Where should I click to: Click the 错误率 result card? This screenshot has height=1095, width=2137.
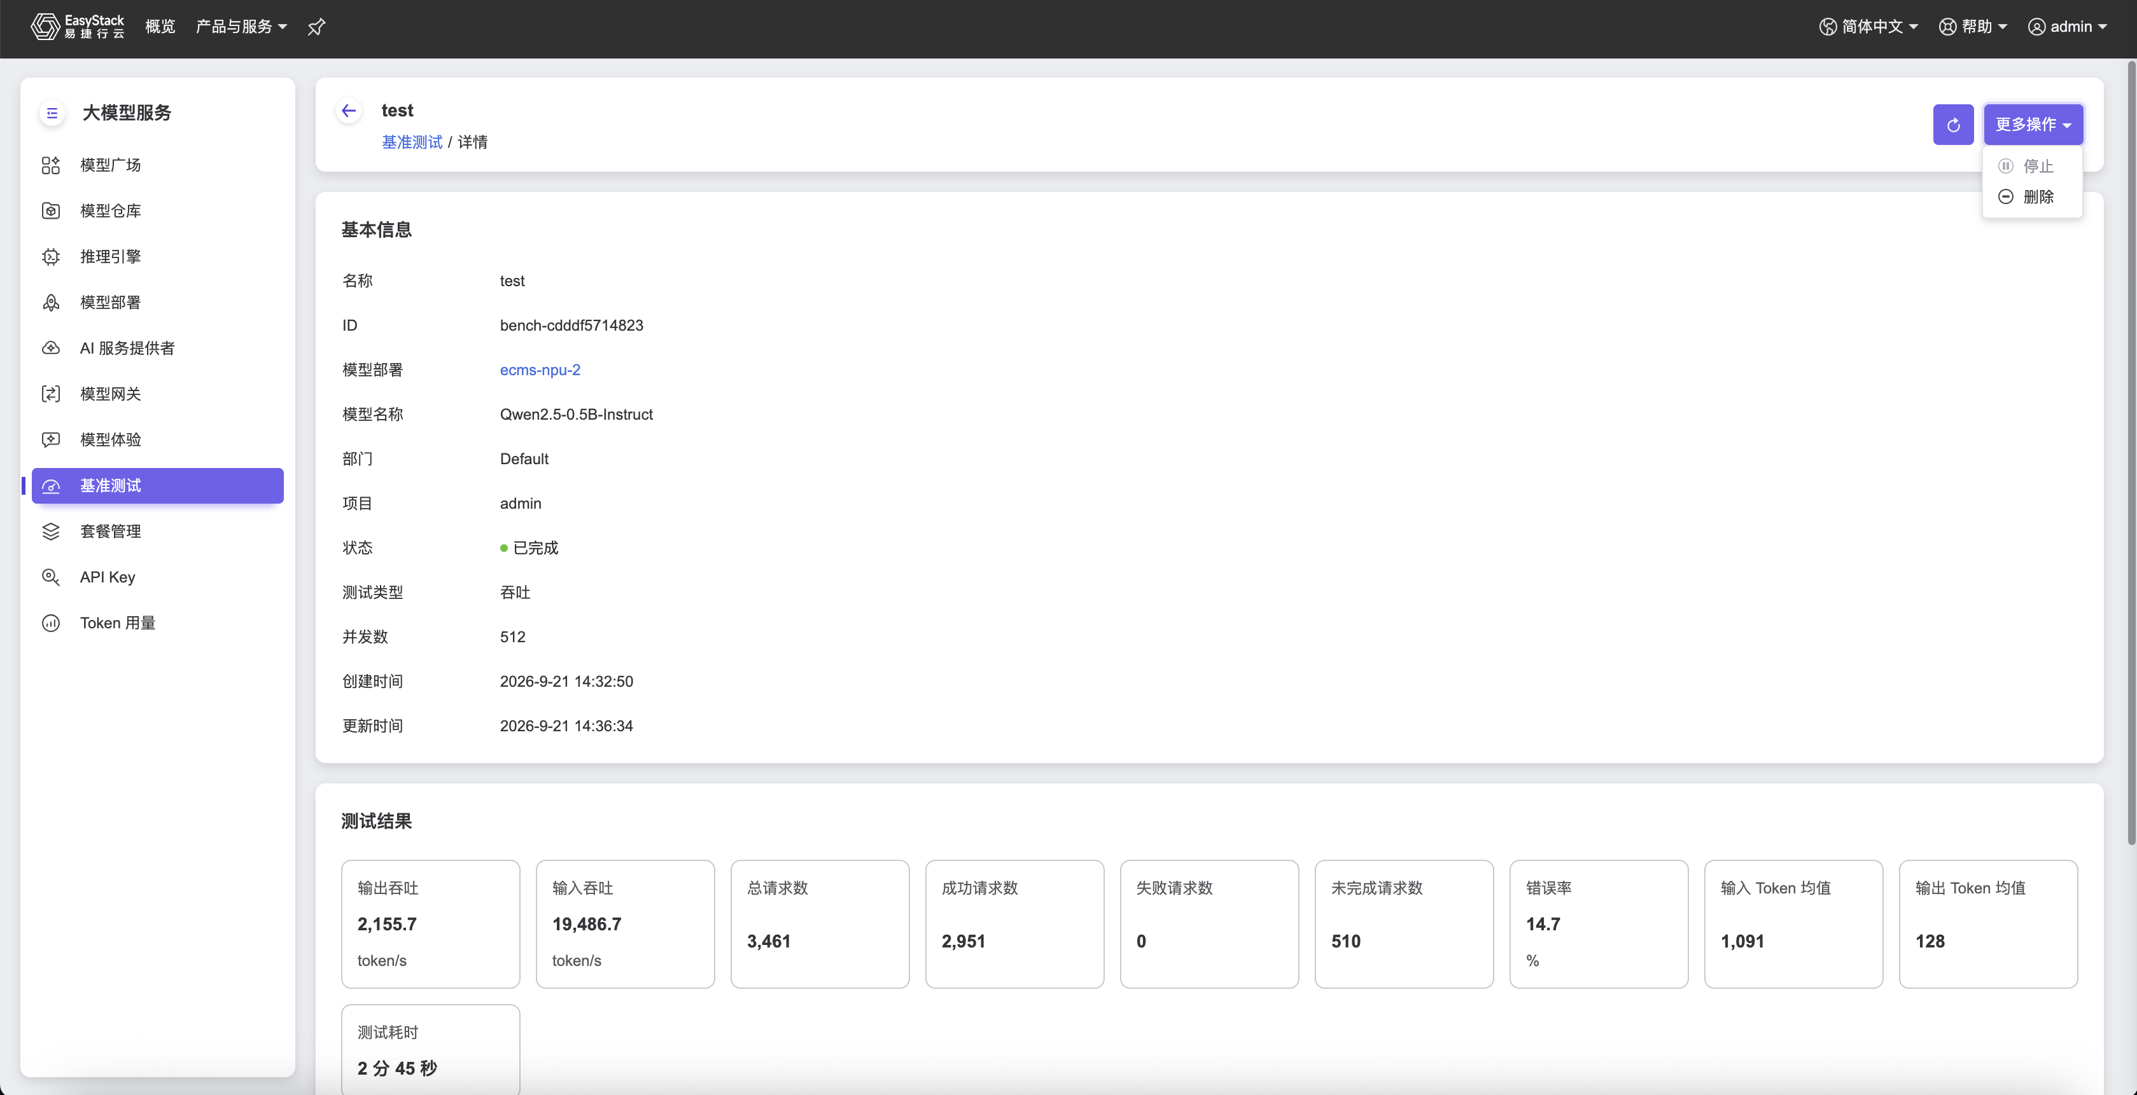(1599, 923)
